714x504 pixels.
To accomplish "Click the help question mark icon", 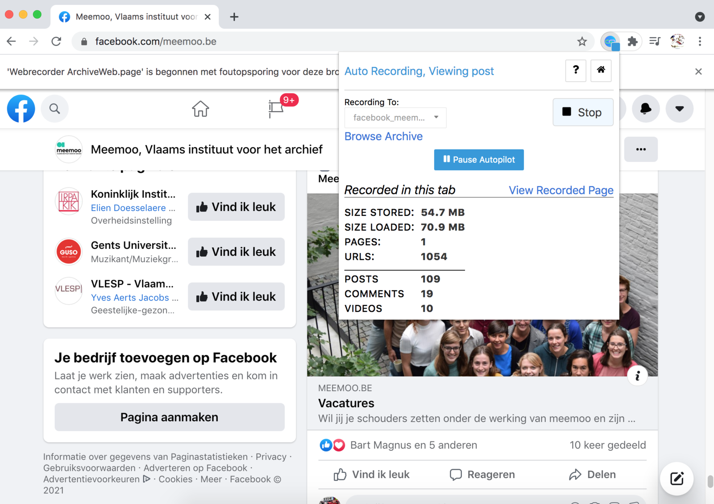I will pos(576,70).
